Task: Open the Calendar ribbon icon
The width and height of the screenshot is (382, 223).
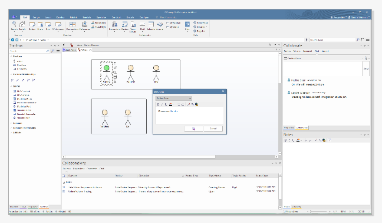Action: click(151, 25)
